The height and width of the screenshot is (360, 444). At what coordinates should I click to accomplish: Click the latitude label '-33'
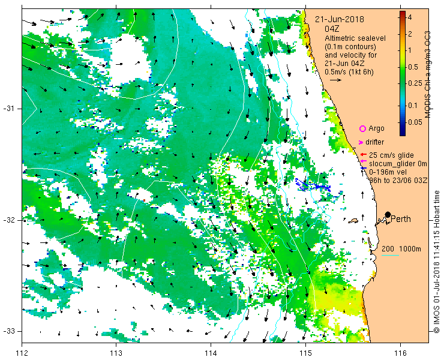[x=8, y=331]
